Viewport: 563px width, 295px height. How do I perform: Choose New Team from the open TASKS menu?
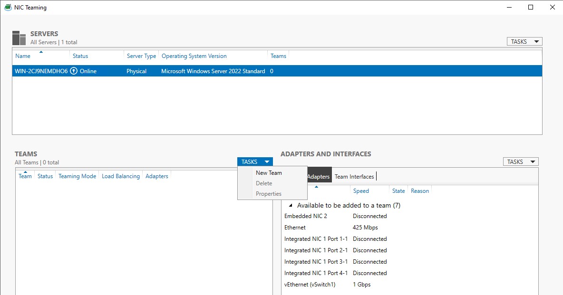pos(269,172)
